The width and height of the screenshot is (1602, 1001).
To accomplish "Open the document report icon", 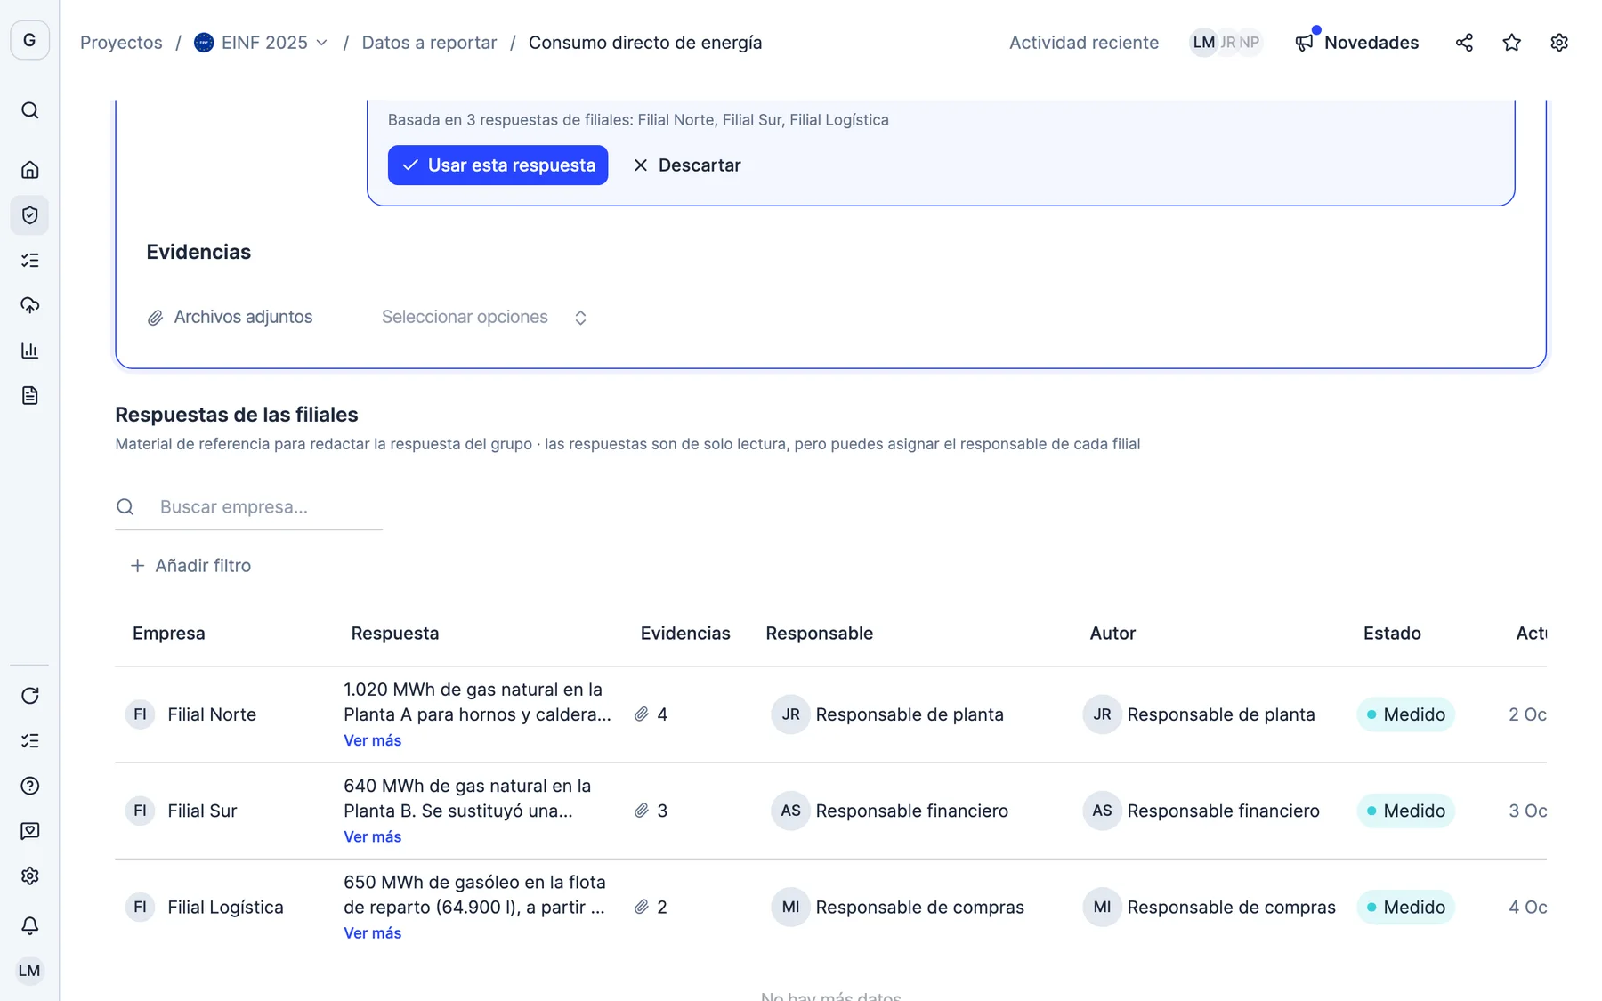I will pyautogui.click(x=29, y=396).
